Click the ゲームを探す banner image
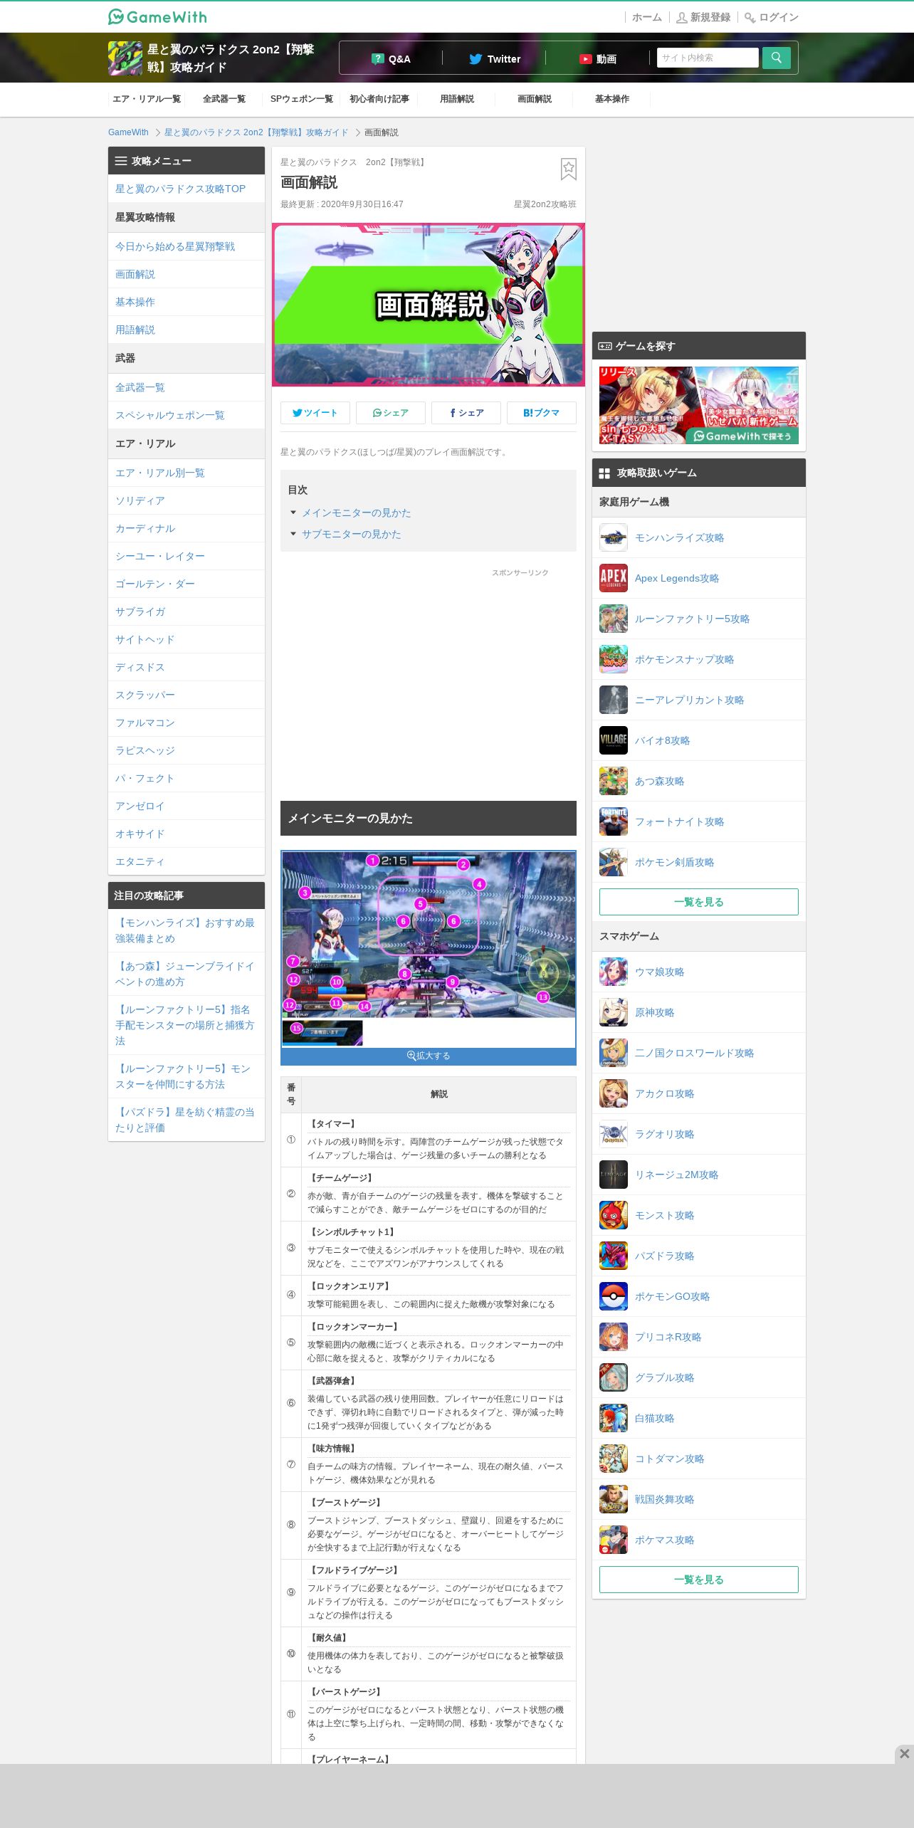The width and height of the screenshot is (914, 1828). tap(699, 406)
